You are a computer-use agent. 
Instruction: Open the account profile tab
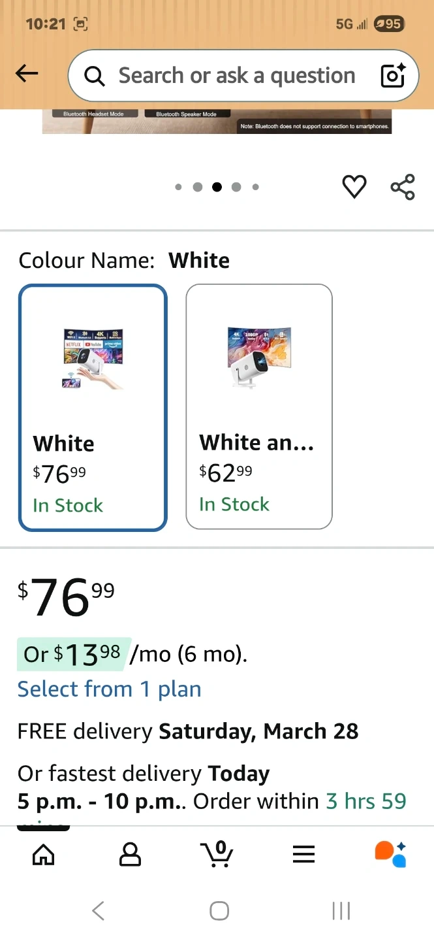(x=131, y=853)
